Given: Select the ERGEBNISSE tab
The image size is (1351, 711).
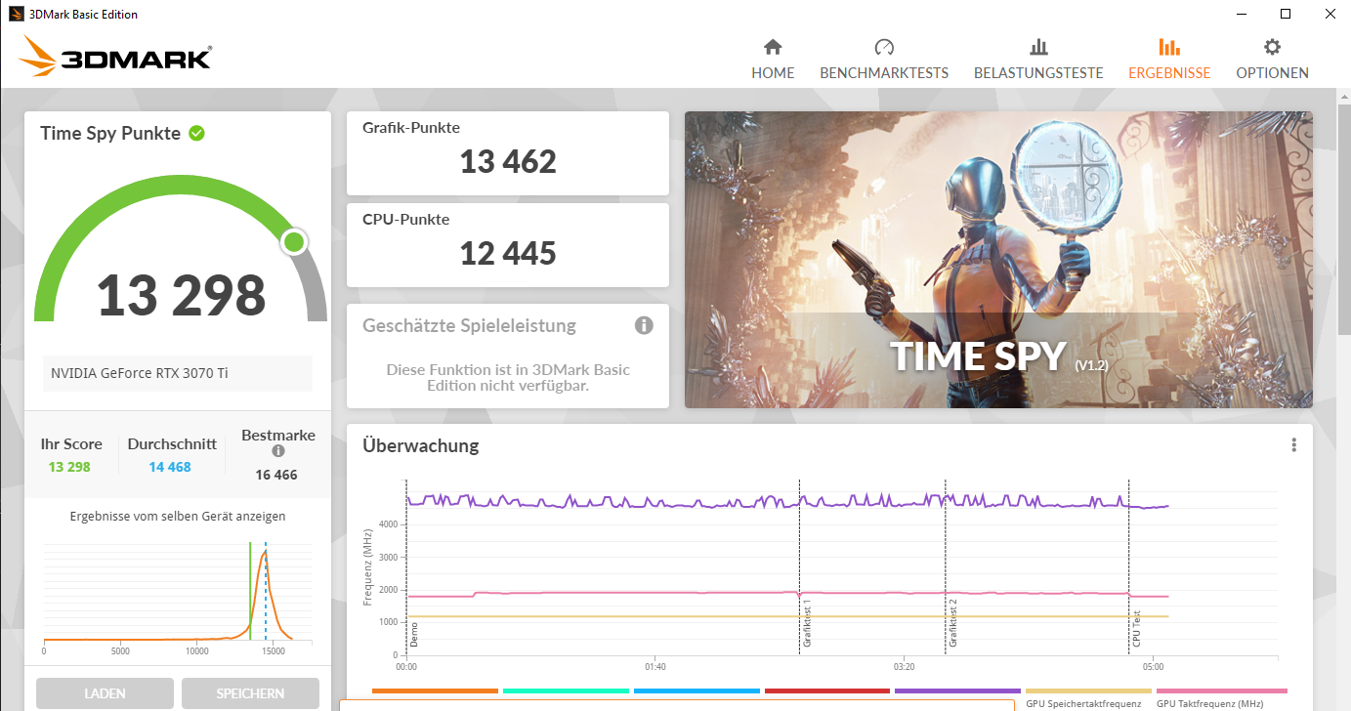Looking at the screenshot, I should click(1168, 60).
